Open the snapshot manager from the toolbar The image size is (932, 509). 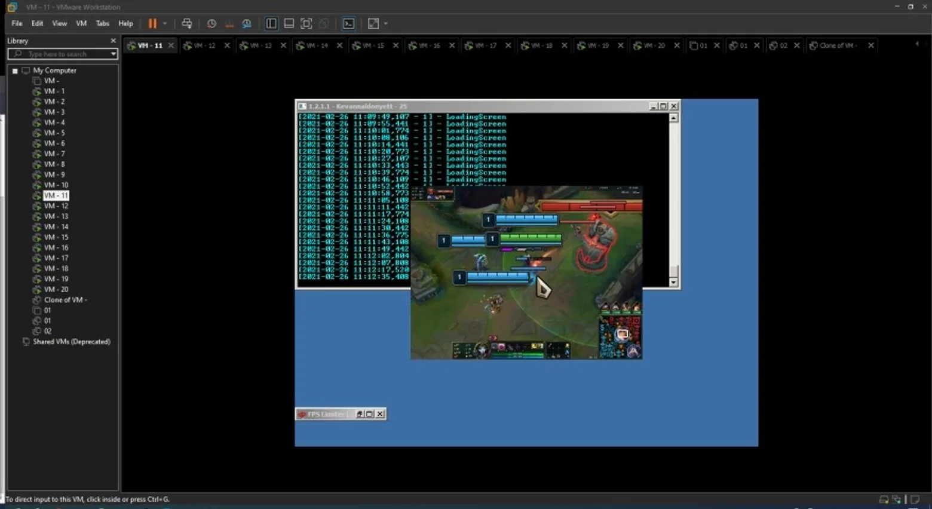[247, 23]
